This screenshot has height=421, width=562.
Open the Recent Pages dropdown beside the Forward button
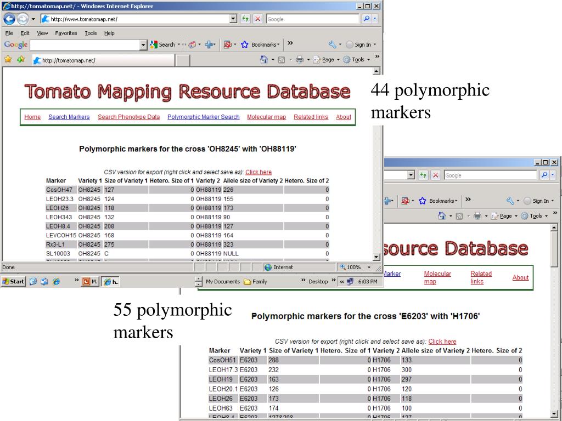click(33, 19)
